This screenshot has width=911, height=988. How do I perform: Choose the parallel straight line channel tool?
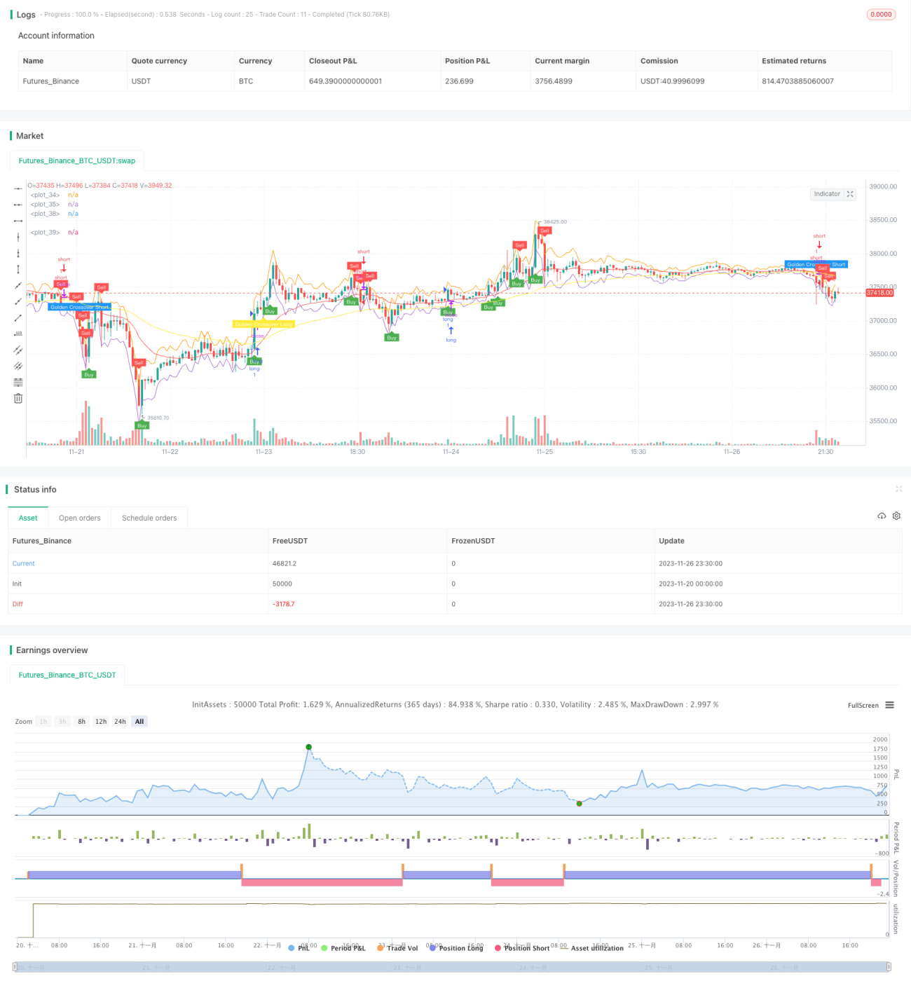[18, 350]
